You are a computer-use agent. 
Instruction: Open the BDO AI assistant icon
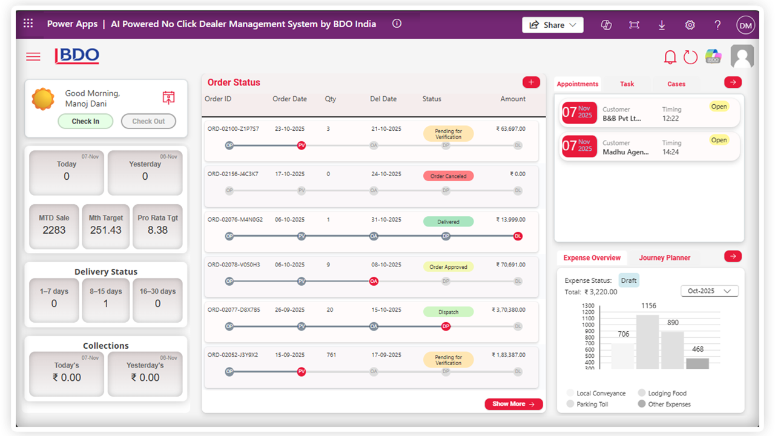coord(713,56)
